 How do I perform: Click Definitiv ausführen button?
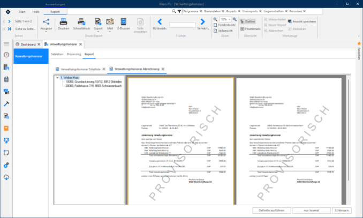(271, 211)
